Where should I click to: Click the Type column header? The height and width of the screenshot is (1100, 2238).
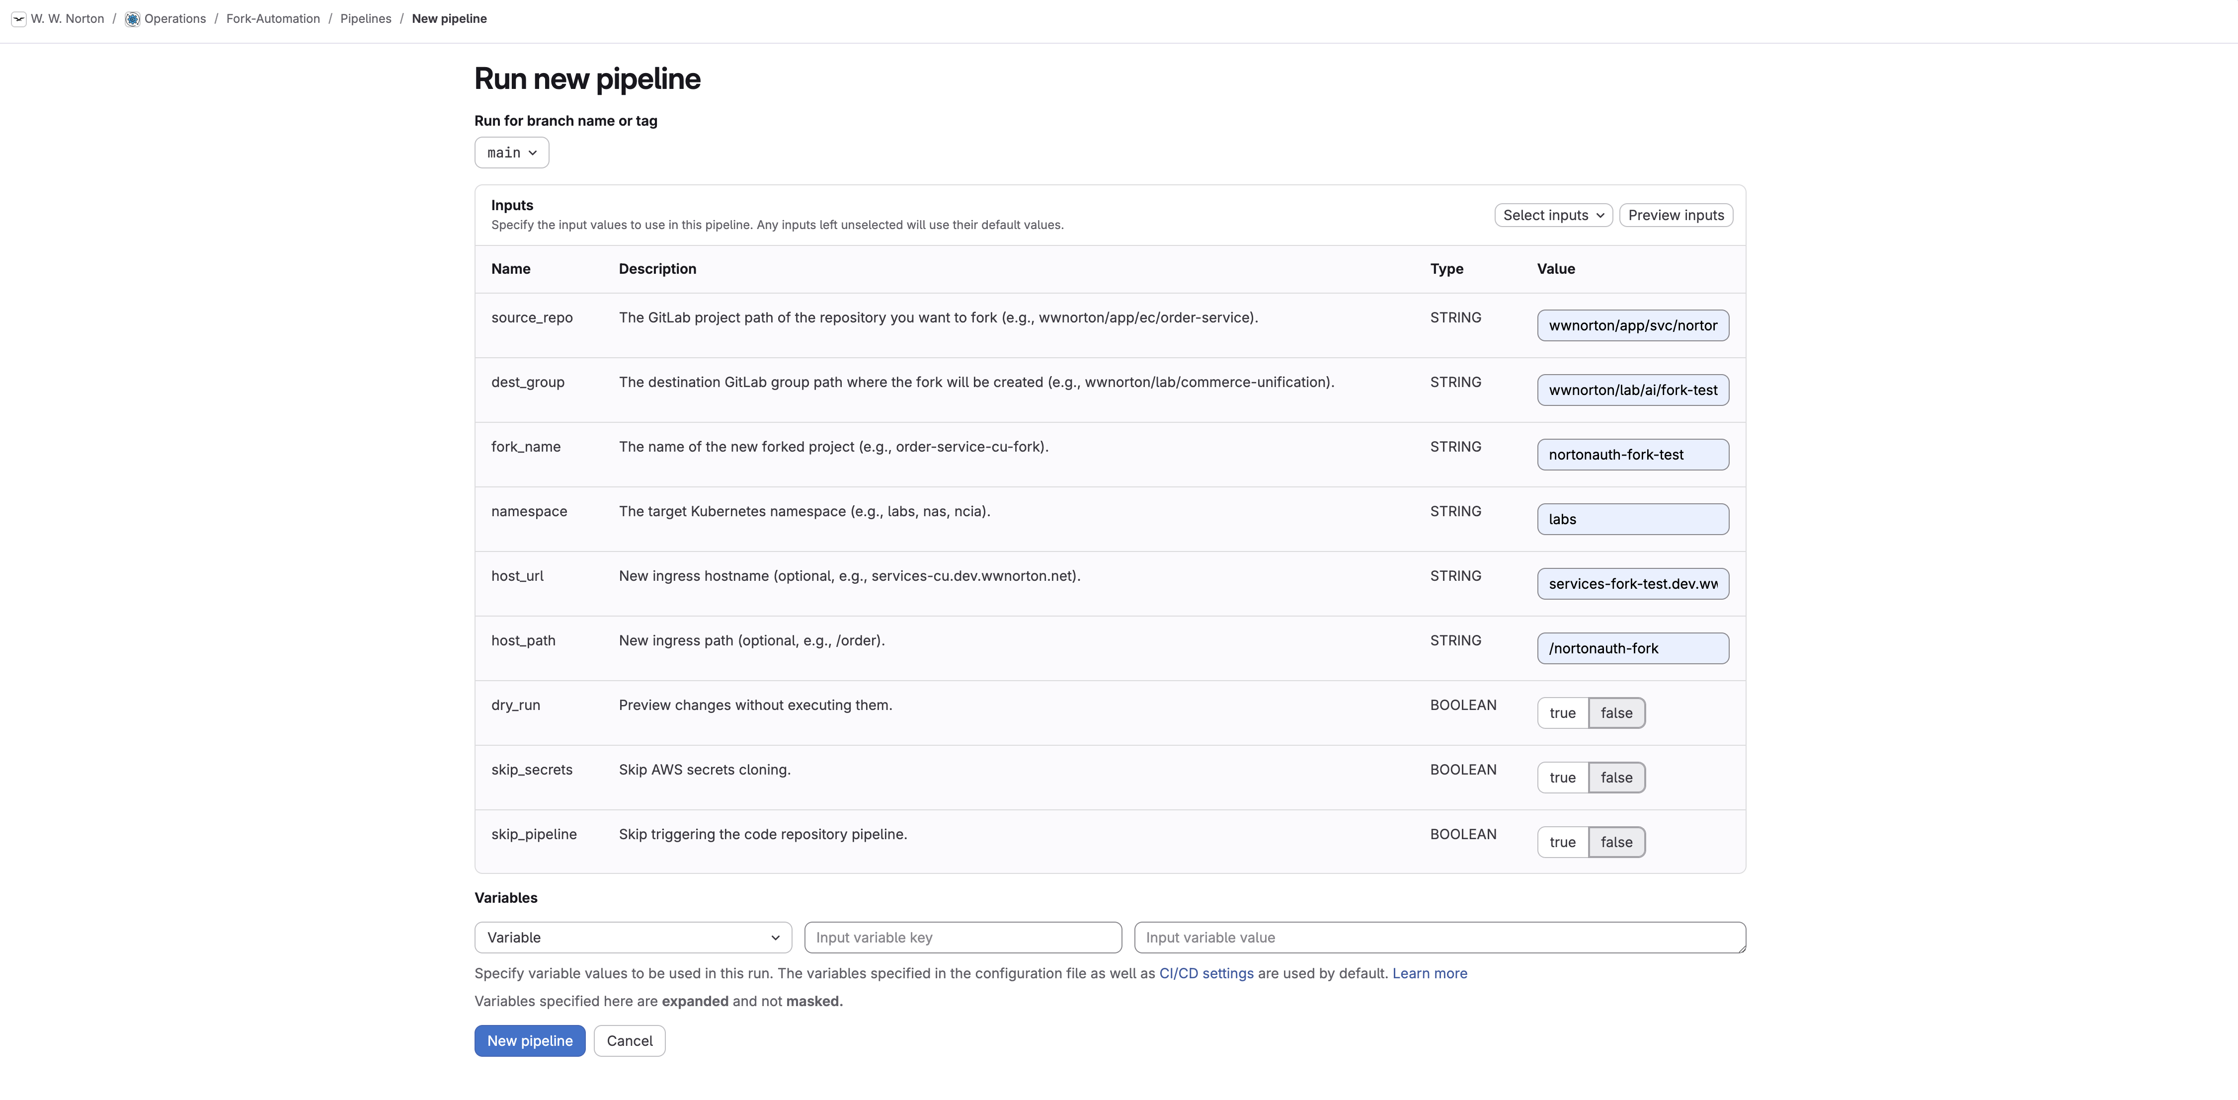click(1446, 269)
